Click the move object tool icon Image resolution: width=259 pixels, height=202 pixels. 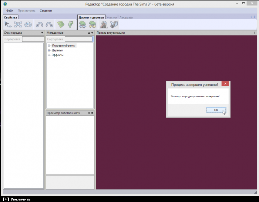[18, 24]
